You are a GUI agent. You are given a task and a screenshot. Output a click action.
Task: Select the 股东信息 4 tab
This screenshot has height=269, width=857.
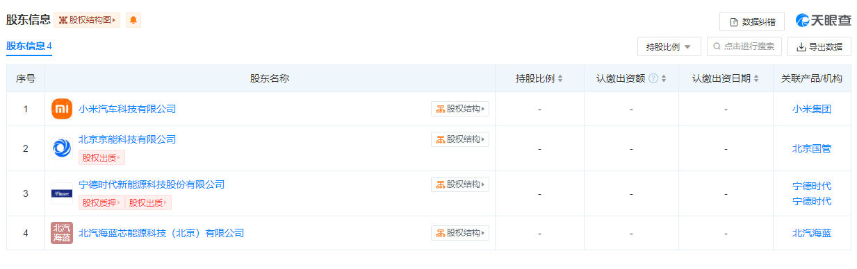point(29,46)
